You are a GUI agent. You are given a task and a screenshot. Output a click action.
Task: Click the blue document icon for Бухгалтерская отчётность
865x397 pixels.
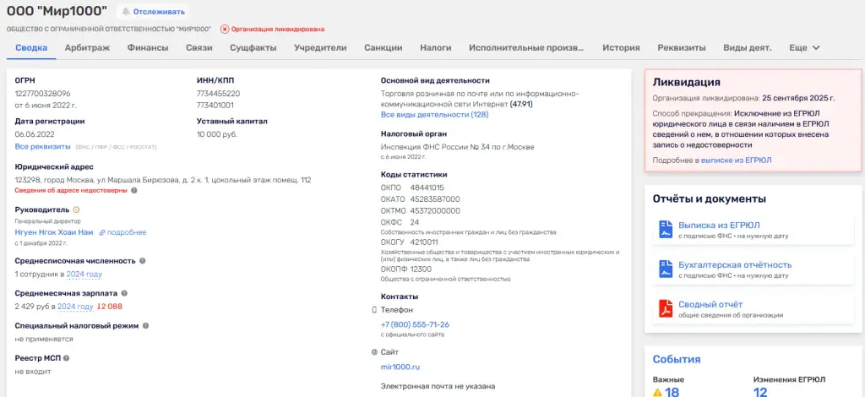coord(666,269)
